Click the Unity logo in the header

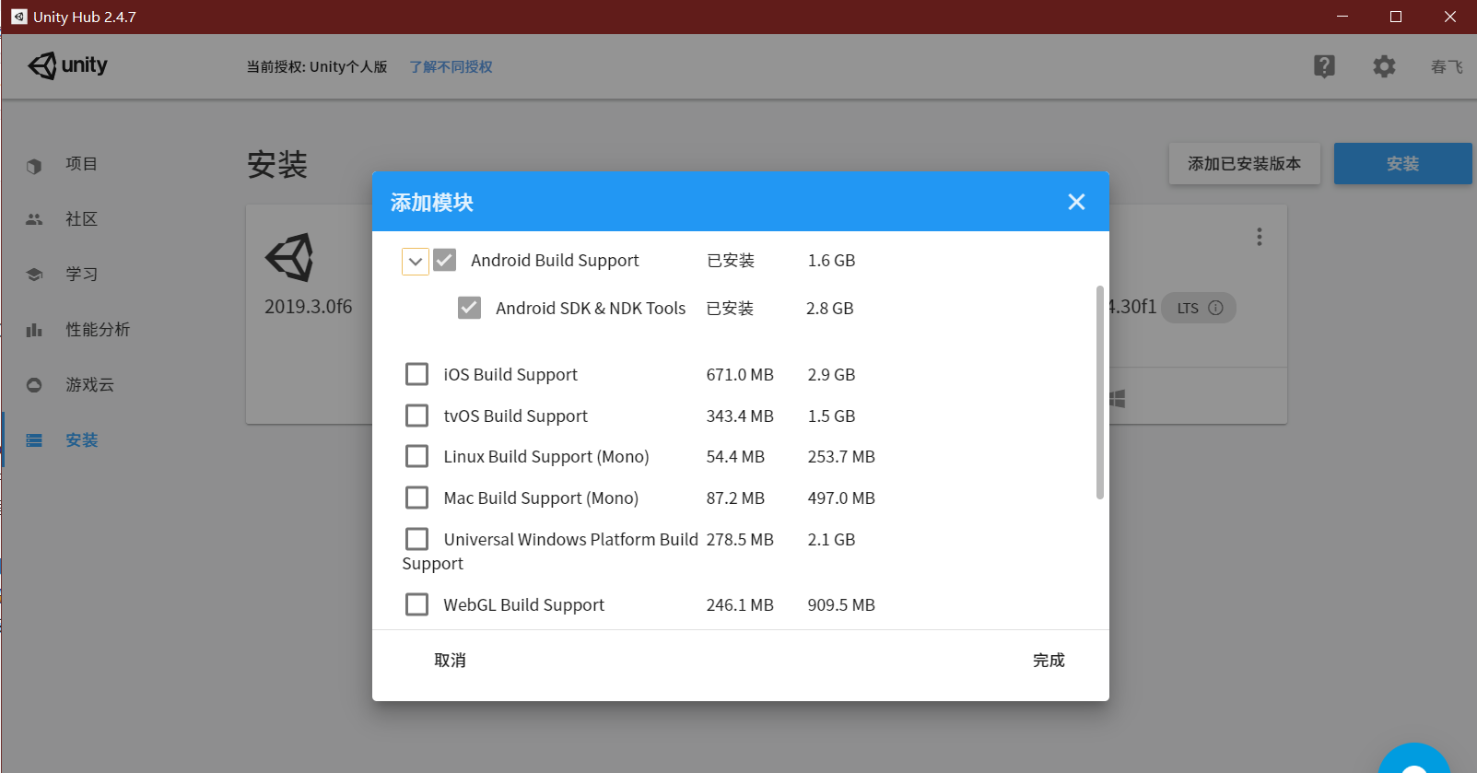67,65
